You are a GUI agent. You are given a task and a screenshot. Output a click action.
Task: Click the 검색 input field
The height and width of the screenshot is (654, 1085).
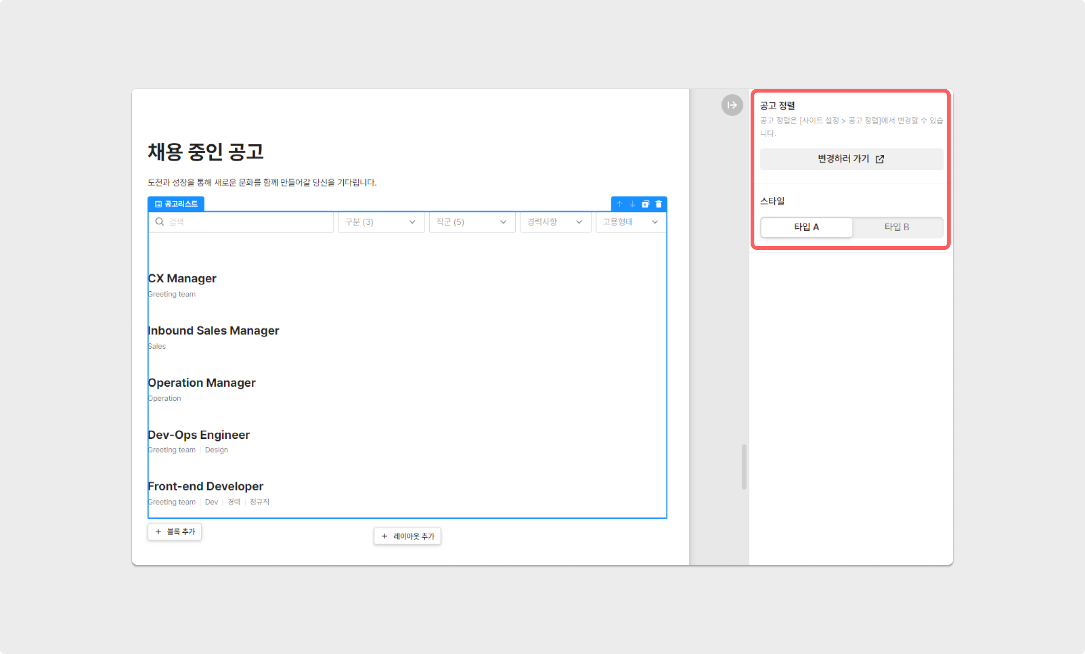coord(249,222)
